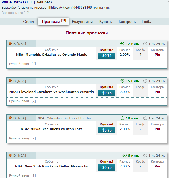Switch to the Результаты tab
This screenshot has width=169, height=178.
82,22
